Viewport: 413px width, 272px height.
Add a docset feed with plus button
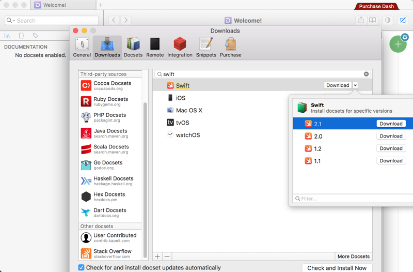coord(157,256)
